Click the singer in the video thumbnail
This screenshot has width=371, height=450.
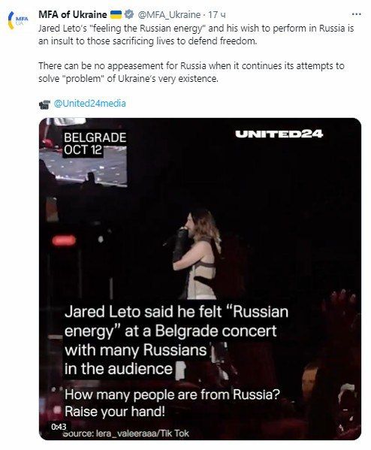click(196, 254)
